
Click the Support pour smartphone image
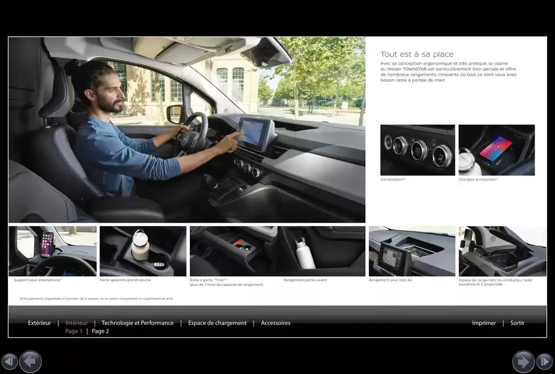tap(52, 251)
